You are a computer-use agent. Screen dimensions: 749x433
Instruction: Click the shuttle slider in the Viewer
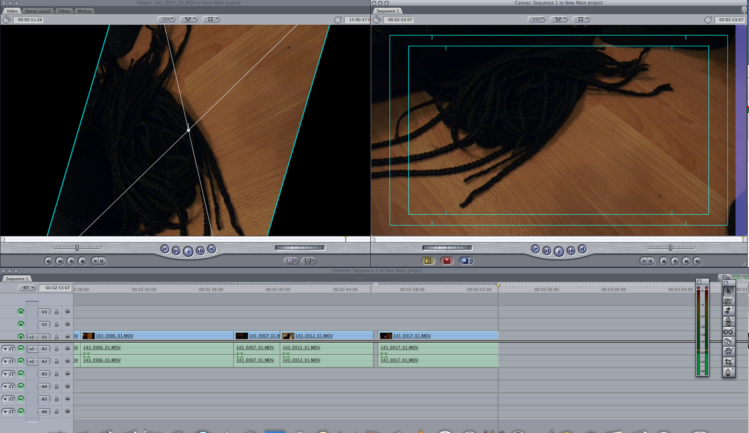pyautogui.click(x=76, y=247)
